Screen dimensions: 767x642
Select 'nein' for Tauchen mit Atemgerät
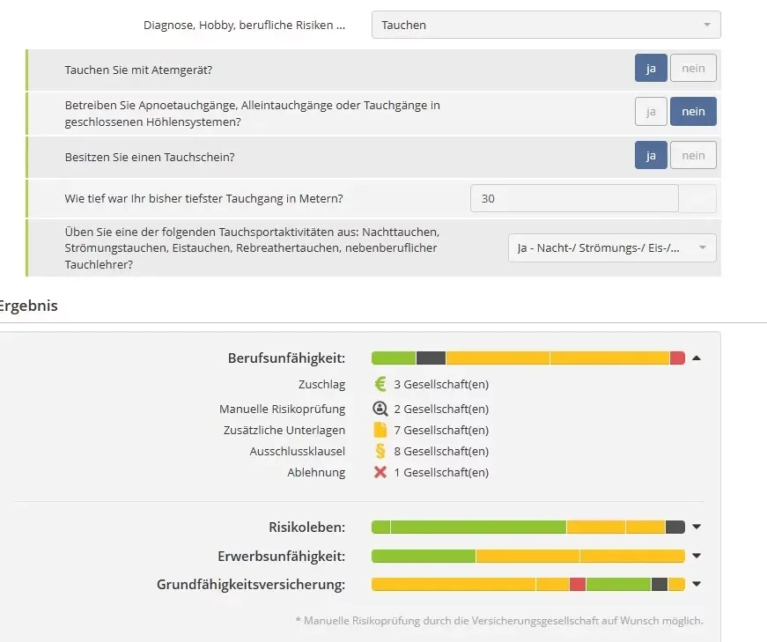693,68
